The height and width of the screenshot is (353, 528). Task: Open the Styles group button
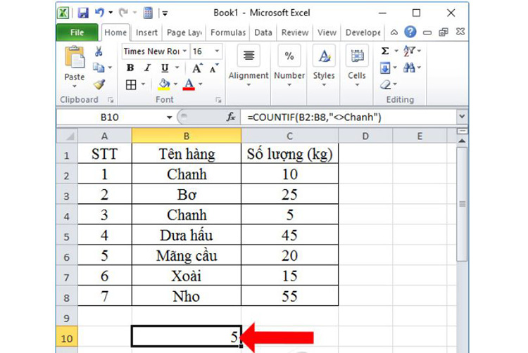(324, 66)
